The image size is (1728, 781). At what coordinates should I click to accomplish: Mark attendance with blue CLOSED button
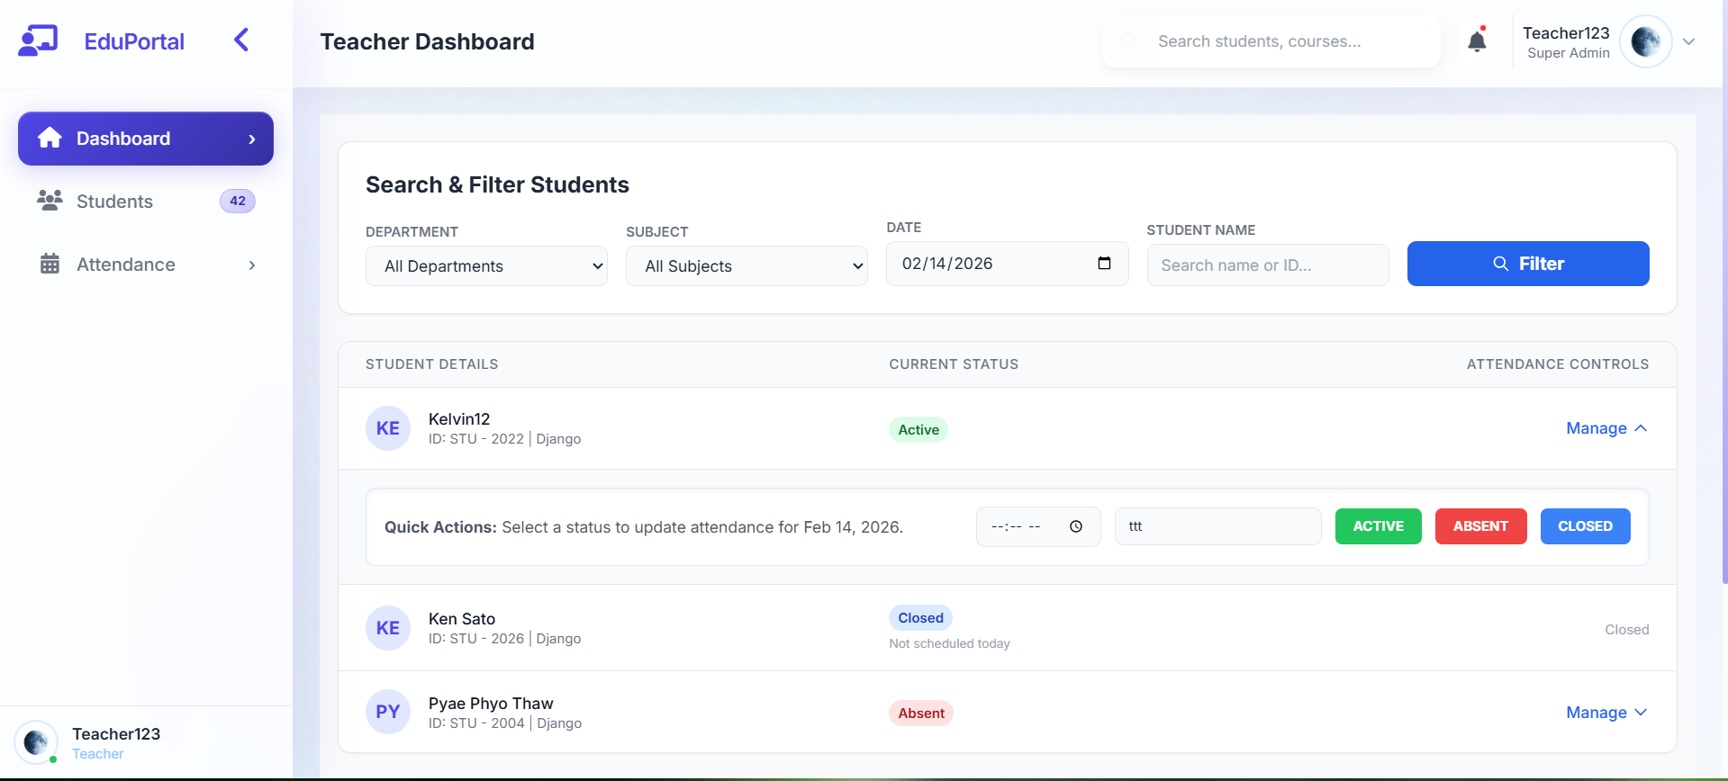[1586, 526]
